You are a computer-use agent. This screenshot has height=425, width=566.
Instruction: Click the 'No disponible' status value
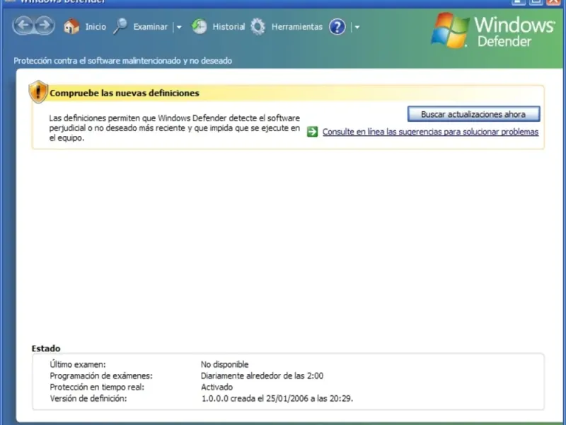click(224, 364)
